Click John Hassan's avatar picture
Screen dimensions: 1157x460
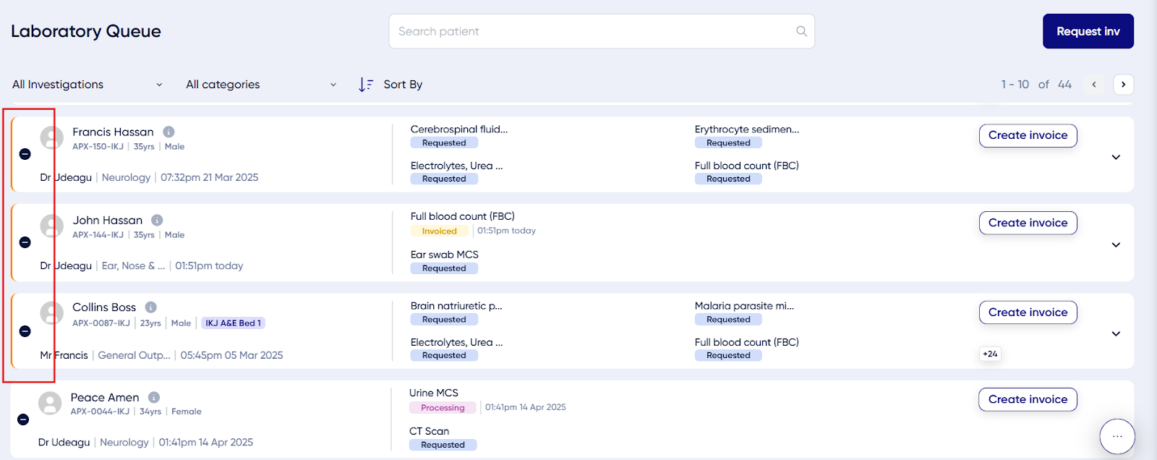51,226
